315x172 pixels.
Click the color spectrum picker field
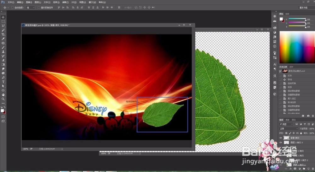point(297,47)
